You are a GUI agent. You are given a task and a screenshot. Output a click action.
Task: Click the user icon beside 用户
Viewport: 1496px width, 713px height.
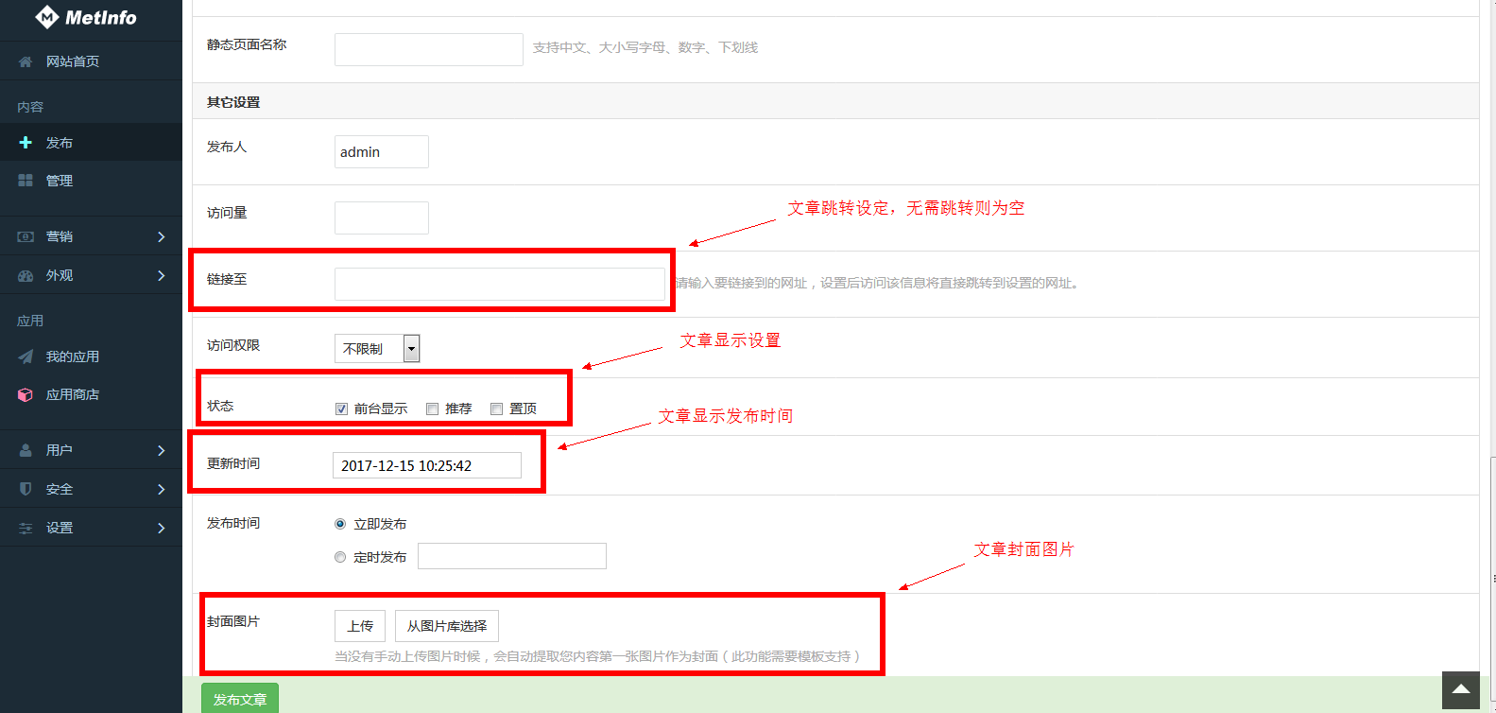click(26, 450)
